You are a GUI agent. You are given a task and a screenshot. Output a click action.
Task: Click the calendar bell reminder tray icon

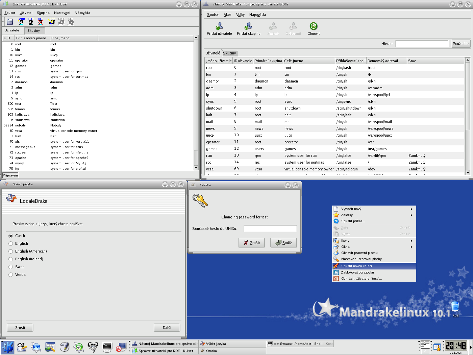click(x=437, y=347)
